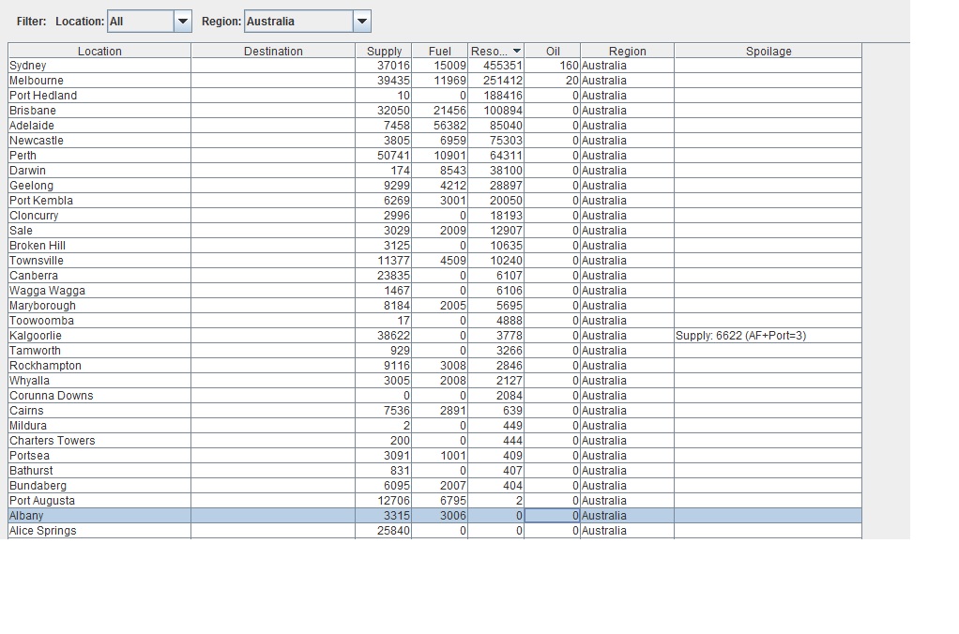Click the Resources column sort arrow
This screenshot has height=634, width=959.
[517, 51]
